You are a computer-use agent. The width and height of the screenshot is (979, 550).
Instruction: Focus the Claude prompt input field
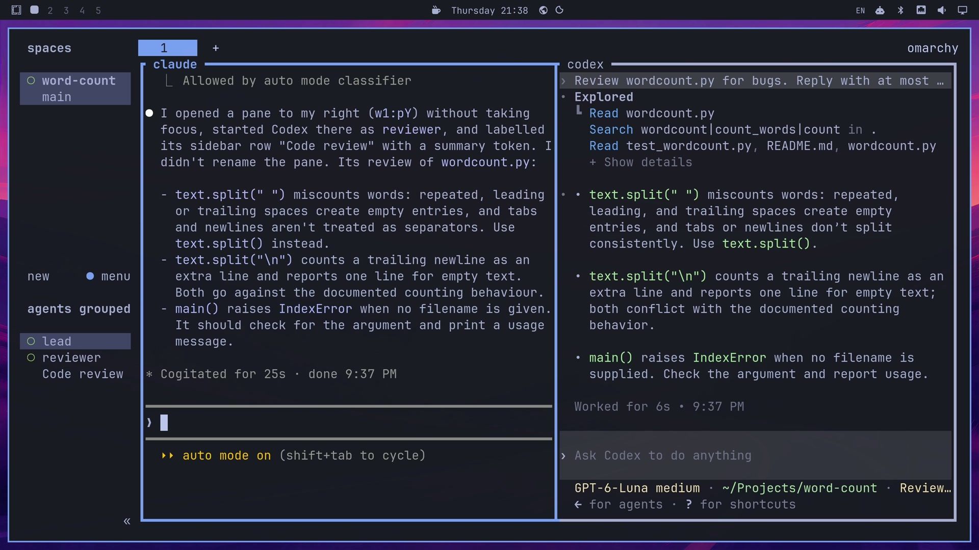[349, 423]
